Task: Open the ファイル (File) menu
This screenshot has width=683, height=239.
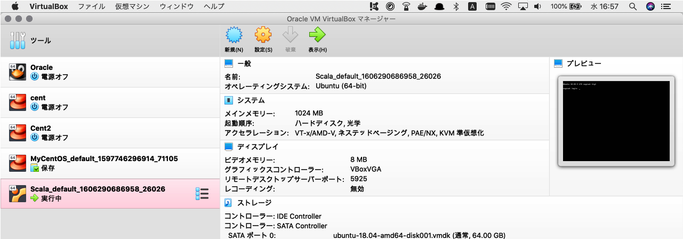Action: coord(92,6)
